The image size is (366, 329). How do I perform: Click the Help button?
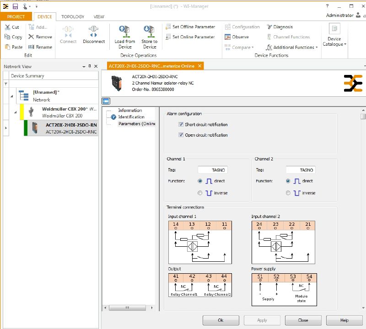point(344,320)
